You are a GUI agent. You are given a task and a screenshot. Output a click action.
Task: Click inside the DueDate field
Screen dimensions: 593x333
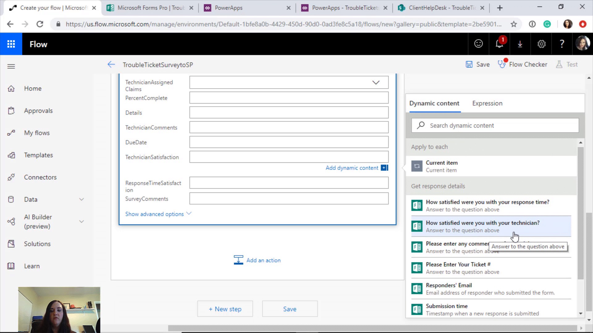coord(289,142)
